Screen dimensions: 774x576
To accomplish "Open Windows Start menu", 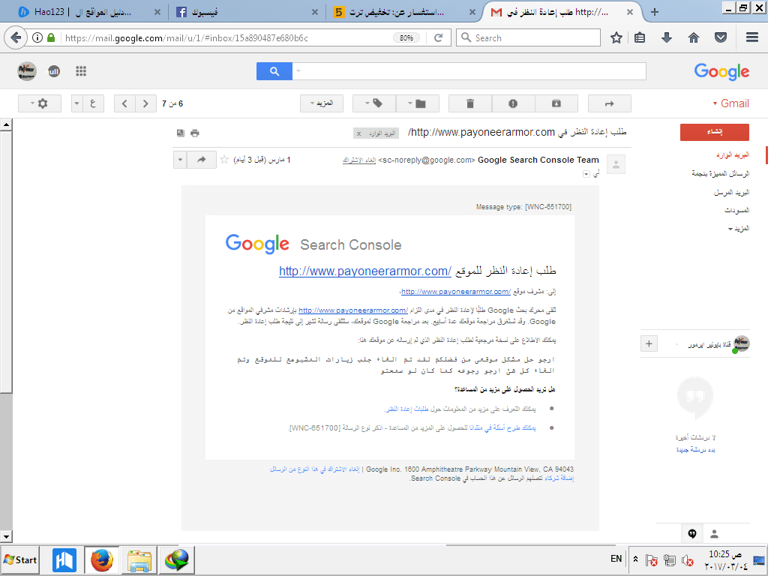I will click(20, 559).
